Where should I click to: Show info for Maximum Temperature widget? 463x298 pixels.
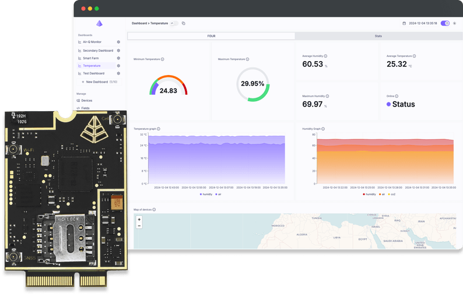pyautogui.click(x=247, y=59)
